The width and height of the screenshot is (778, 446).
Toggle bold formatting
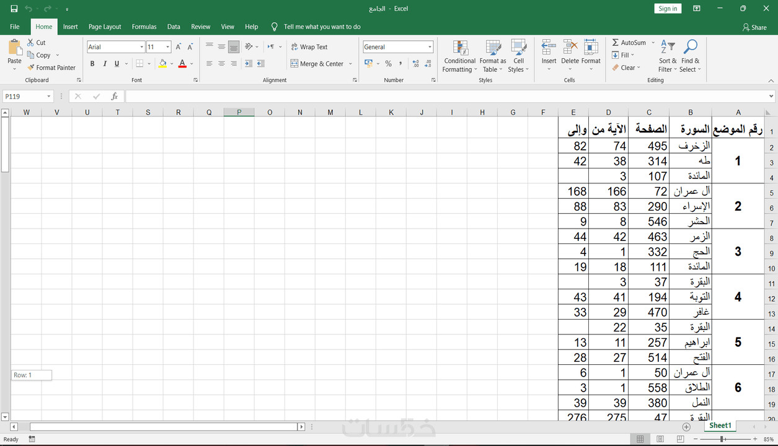click(92, 63)
